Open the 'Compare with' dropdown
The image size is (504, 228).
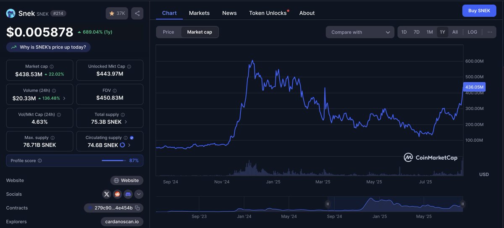tap(360, 32)
